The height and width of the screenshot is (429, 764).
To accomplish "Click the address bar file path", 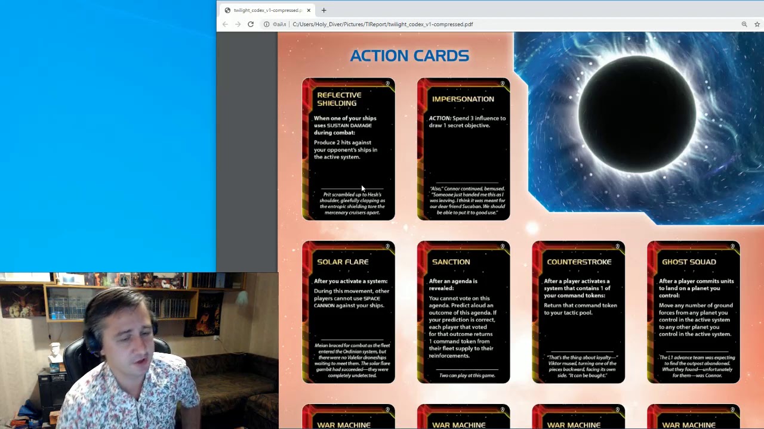I will tap(383, 24).
